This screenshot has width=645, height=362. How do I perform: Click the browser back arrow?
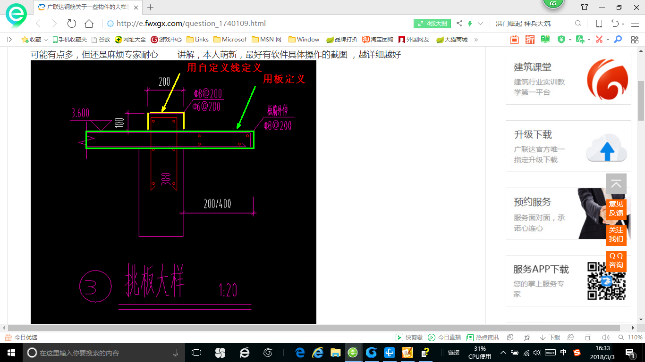point(38,24)
